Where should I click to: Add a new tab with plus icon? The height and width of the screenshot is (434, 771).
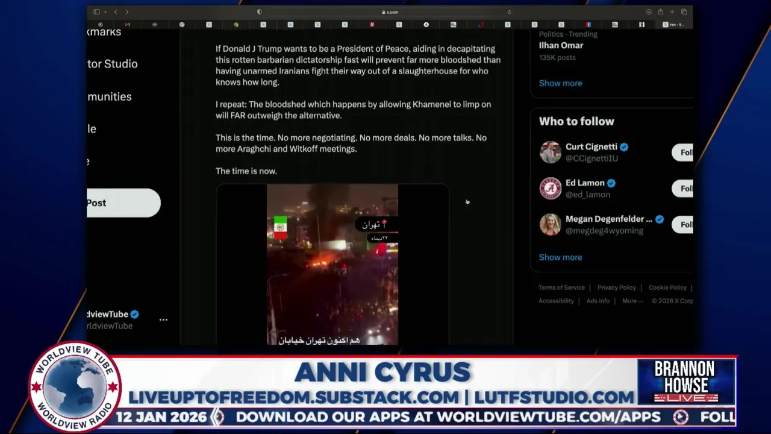pyautogui.click(x=672, y=12)
